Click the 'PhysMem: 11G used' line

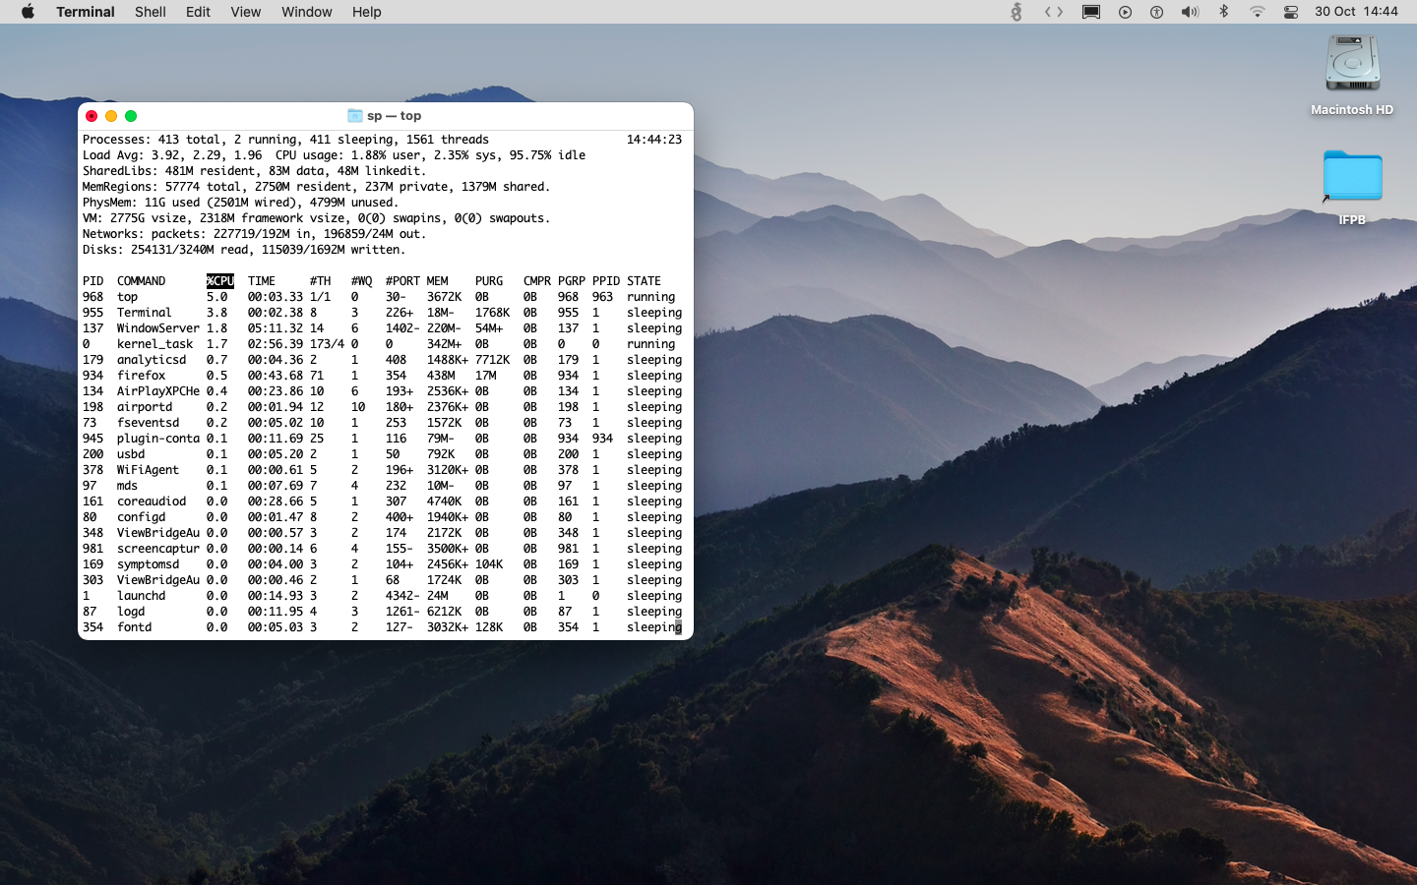click(240, 203)
